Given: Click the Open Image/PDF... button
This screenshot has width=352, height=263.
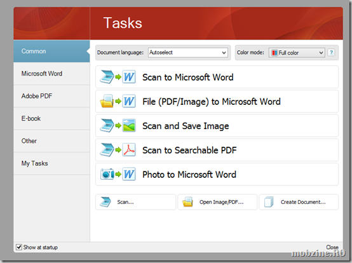Looking at the screenshot, I should click(217, 202).
